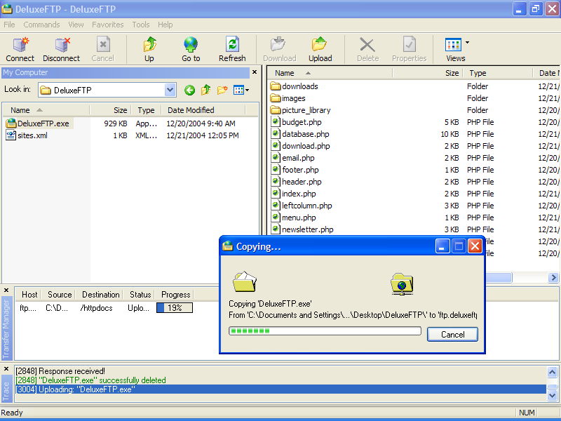This screenshot has width=561, height=421.
Task: Click the Download toolbar icon
Action: 278,45
